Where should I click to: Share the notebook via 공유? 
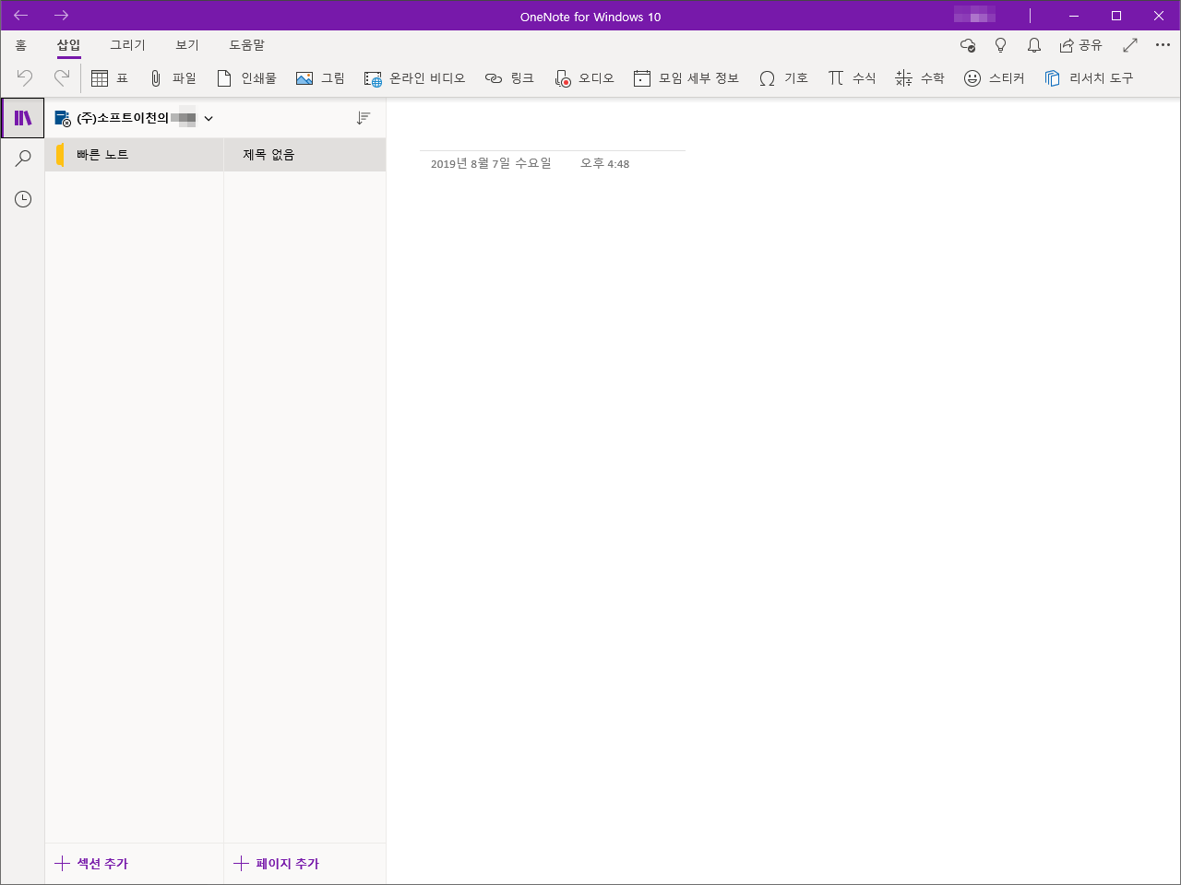point(1080,44)
